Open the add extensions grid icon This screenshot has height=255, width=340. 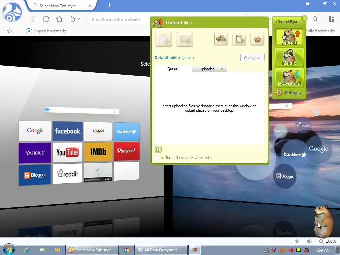point(332,19)
